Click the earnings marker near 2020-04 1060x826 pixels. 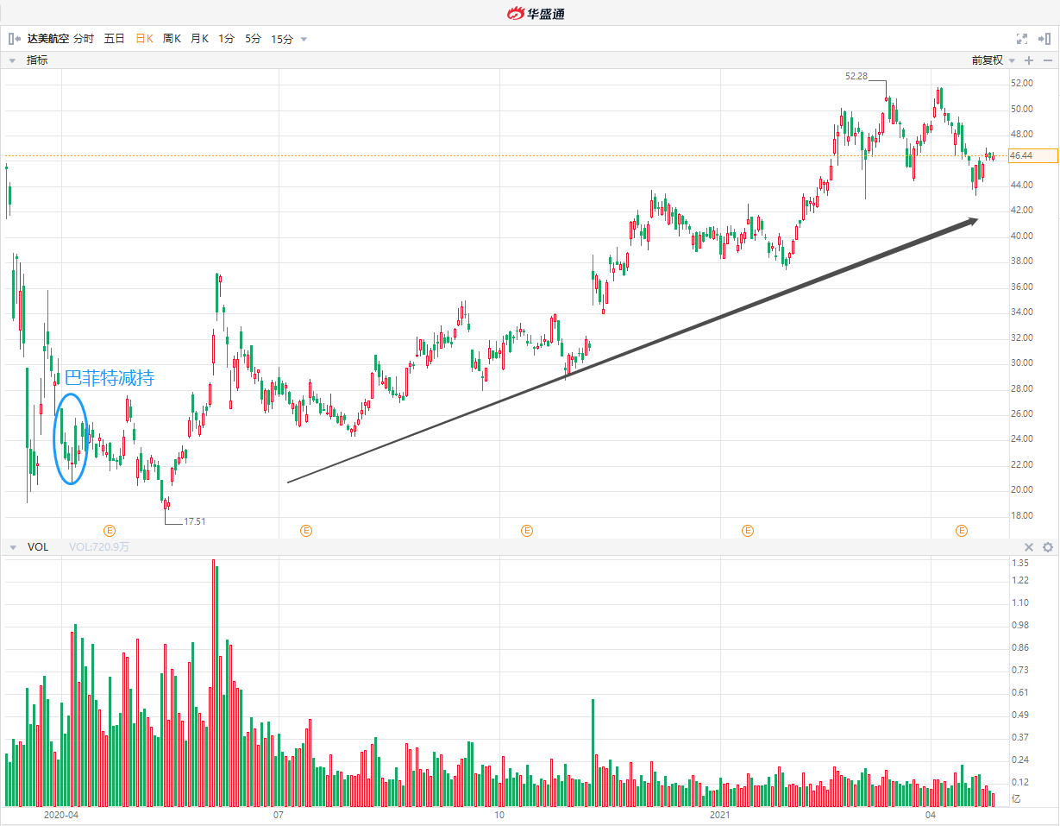pyautogui.click(x=110, y=530)
